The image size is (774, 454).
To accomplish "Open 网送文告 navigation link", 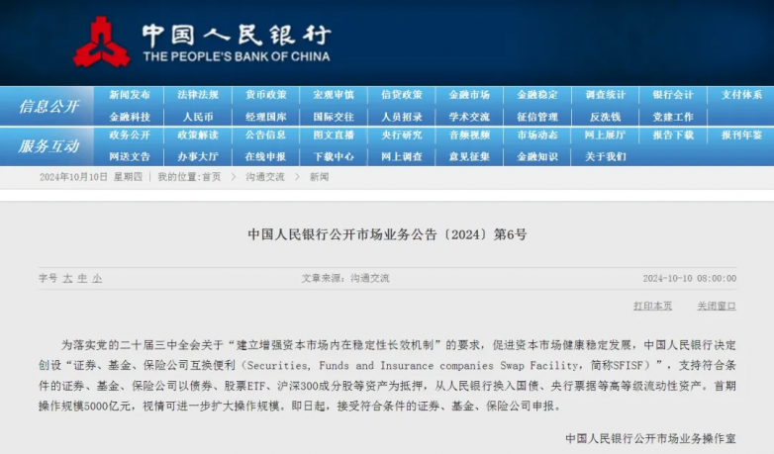I will (x=130, y=157).
